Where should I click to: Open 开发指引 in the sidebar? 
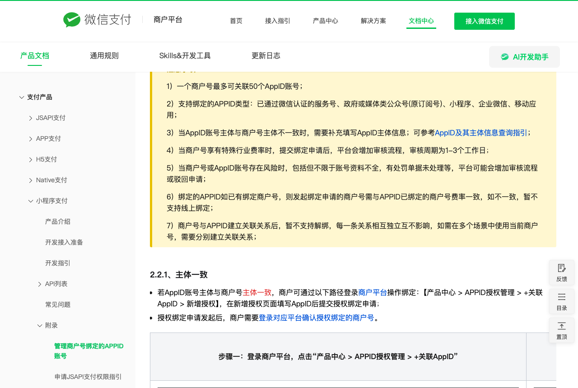pos(58,263)
